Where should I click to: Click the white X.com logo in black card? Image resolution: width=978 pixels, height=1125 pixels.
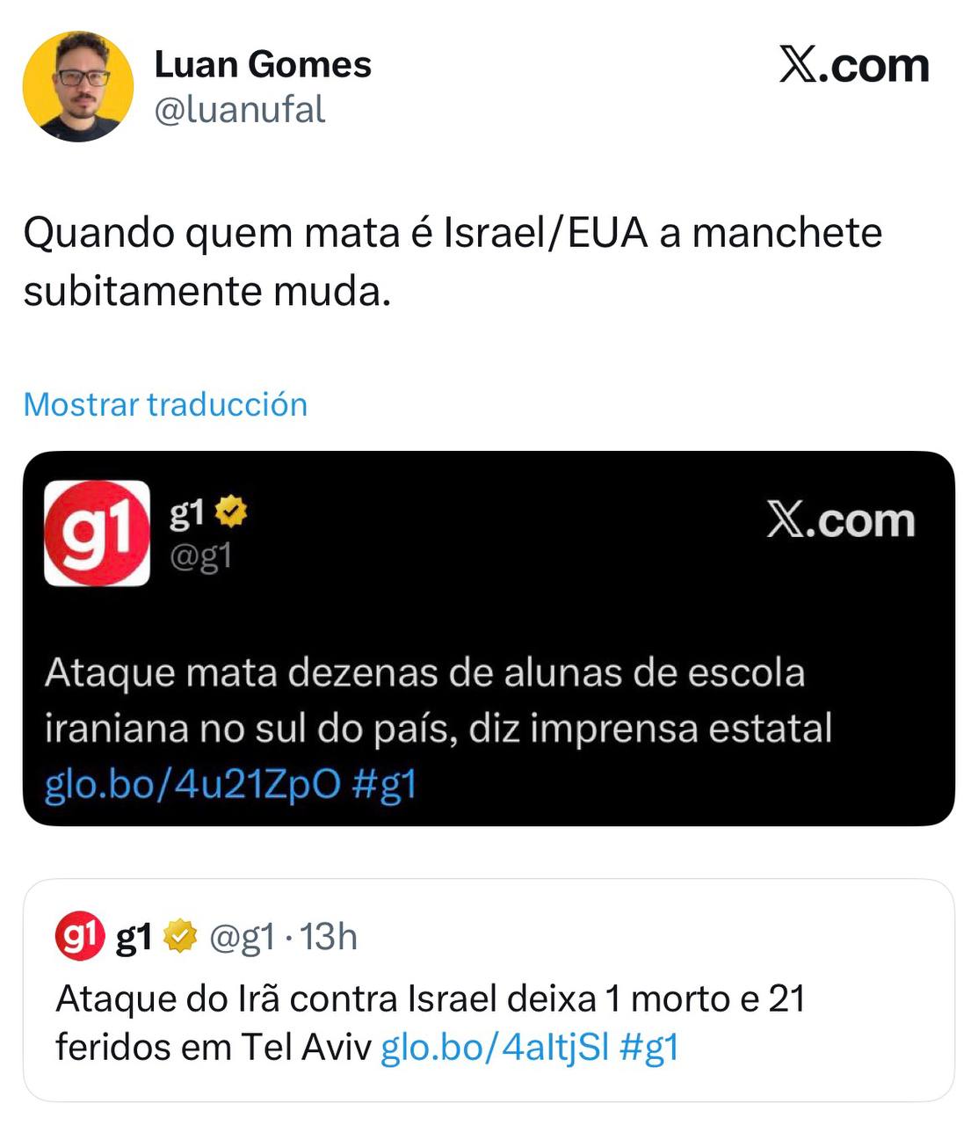click(x=840, y=521)
